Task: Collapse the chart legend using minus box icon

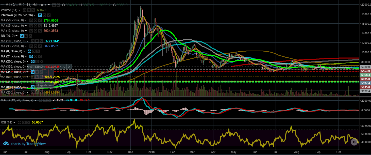Action: point(3,5)
